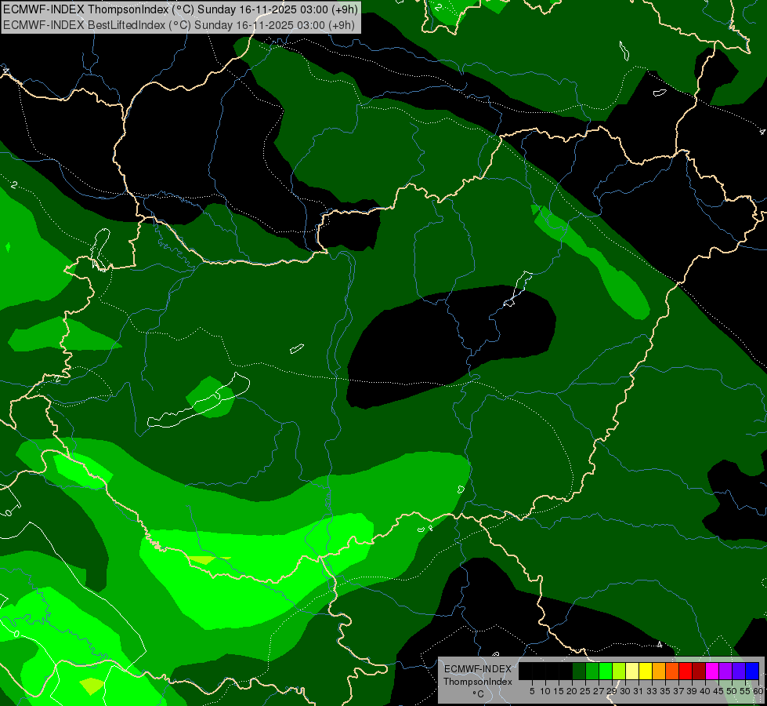Select the pure yellow 31–33 legend swatch

646,671
